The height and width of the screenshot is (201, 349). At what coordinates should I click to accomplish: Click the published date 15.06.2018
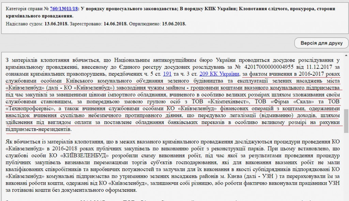pyautogui.click(x=174, y=24)
